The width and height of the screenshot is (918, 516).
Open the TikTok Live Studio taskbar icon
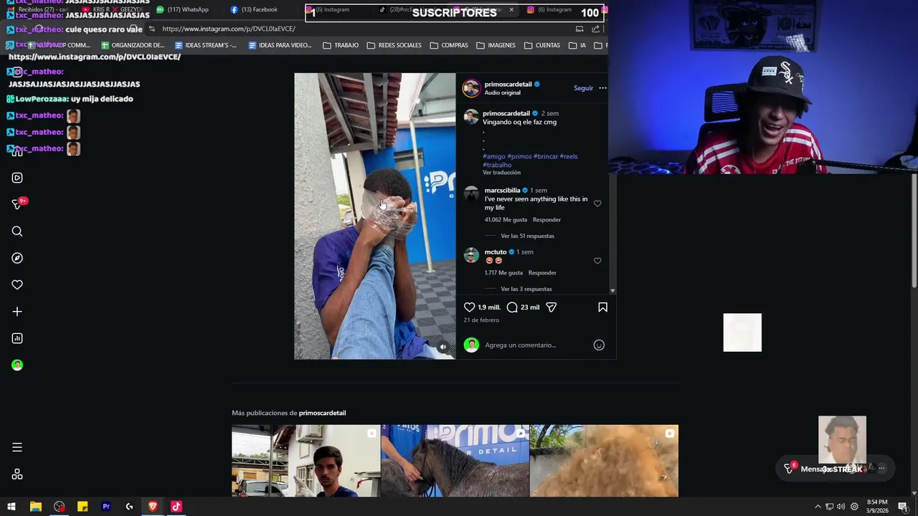pos(176,507)
